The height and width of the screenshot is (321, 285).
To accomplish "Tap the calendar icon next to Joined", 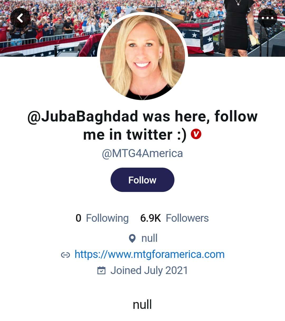I will point(102,270).
